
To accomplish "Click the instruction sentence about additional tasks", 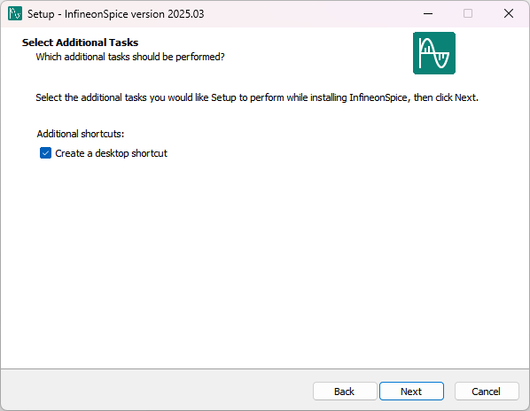I will pos(257,97).
